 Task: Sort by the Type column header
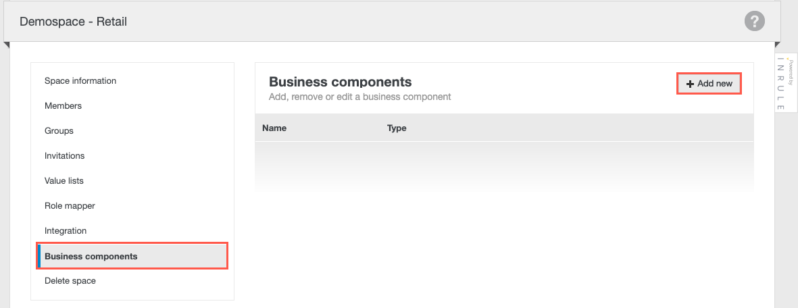(397, 128)
